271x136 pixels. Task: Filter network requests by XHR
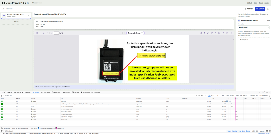coord(223,96)
